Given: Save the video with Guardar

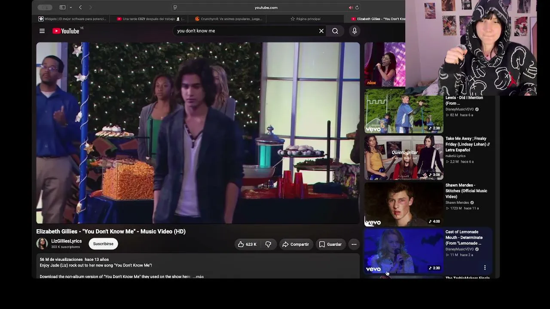Looking at the screenshot, I should point(330,244).
